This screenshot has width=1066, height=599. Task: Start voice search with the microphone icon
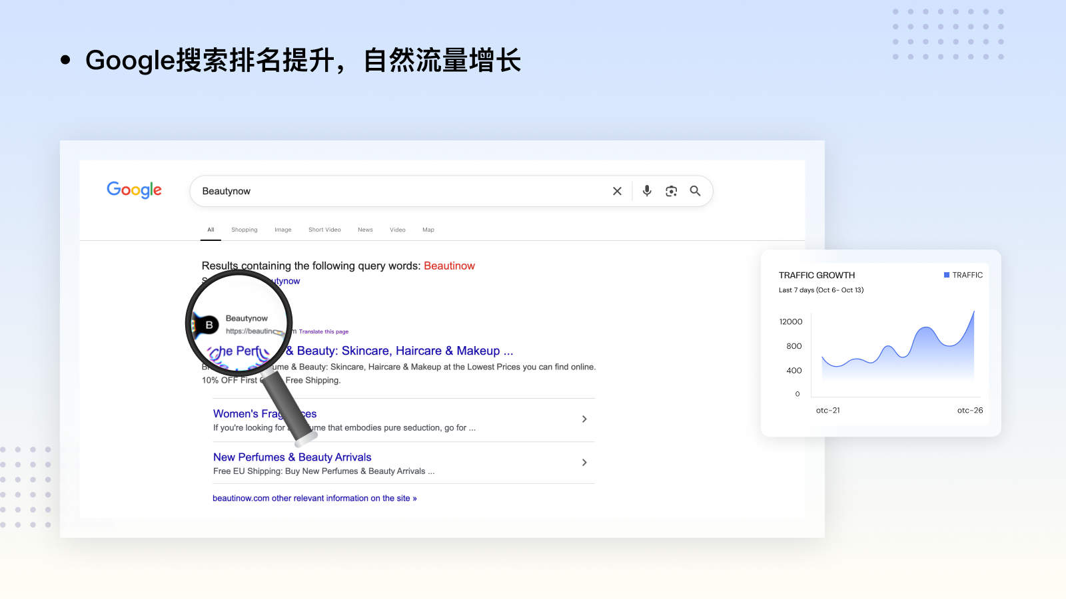646,191
